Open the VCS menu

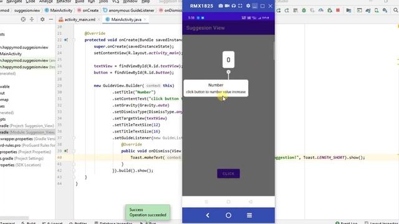(x=115, y=1)
